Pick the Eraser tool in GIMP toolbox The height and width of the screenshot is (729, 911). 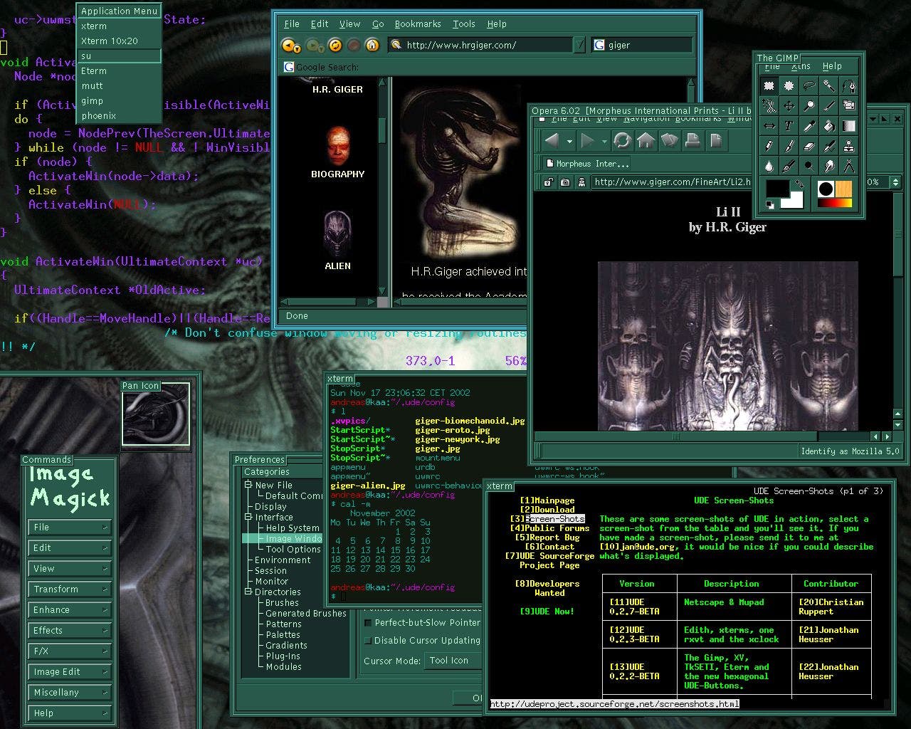pyautogui.click(x=809, y=147)
